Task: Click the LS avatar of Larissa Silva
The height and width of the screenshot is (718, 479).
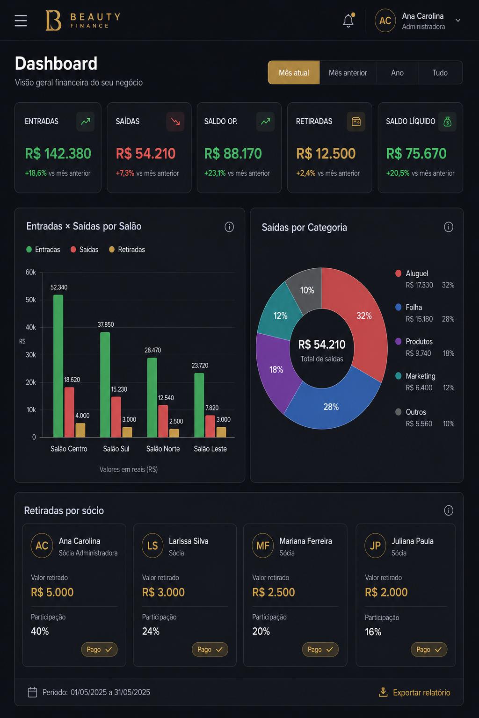Action: 152,546
